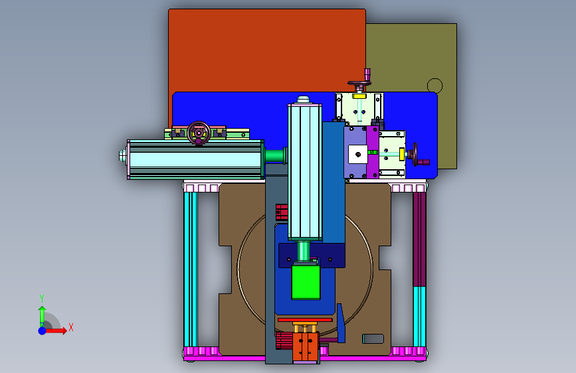Select the red finned component beside the orange gripper
576x373 pixels.
click(284, 340)
